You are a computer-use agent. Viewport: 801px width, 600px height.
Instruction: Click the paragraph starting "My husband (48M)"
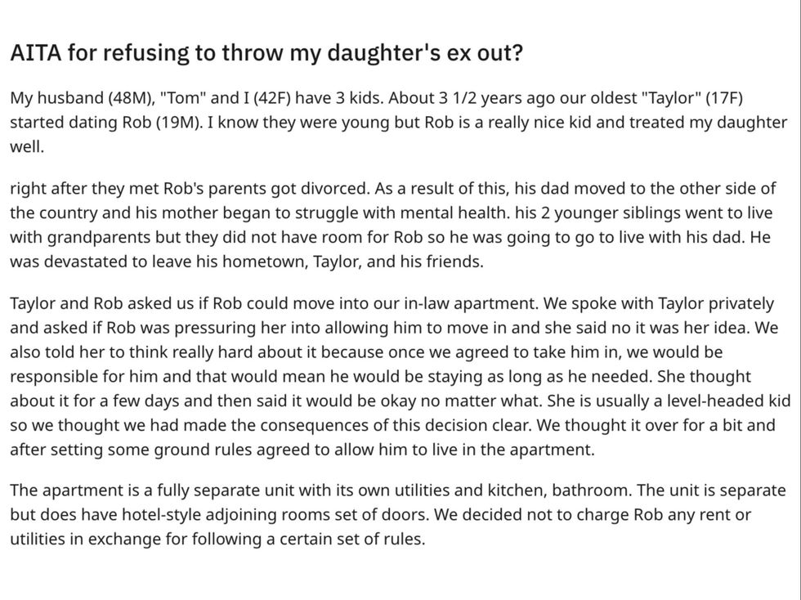[399, 123]
